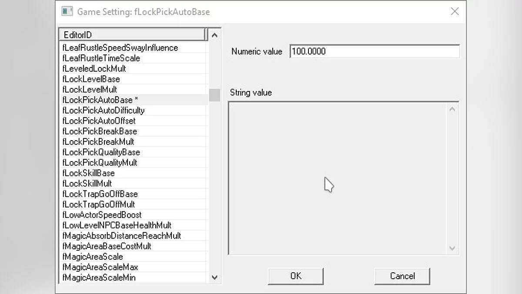Click the list scrollbar up arrow

[214, 35]
